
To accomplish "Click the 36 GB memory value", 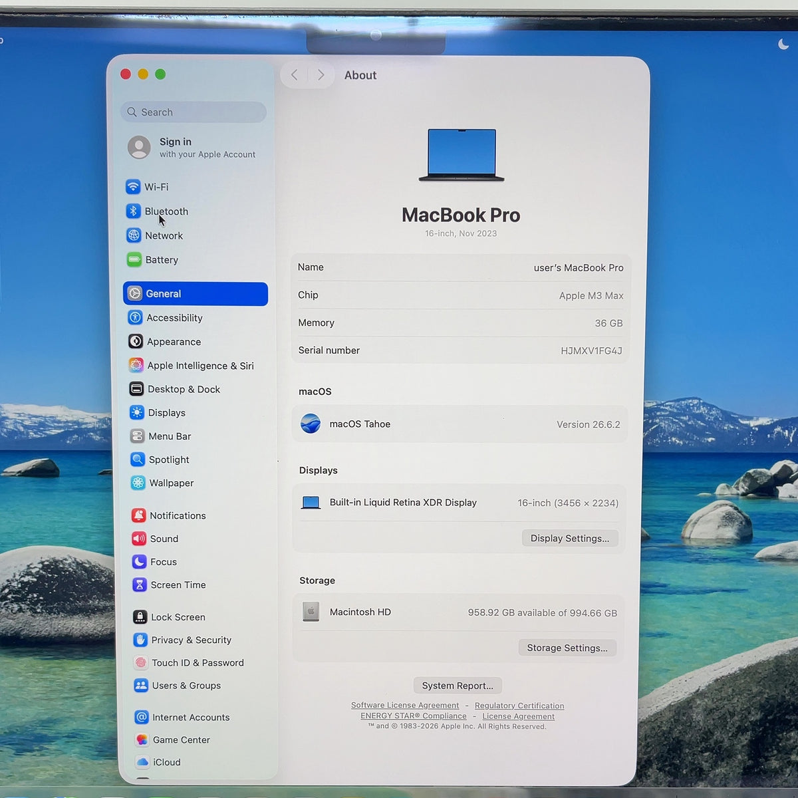I will [x=608, y=323].
